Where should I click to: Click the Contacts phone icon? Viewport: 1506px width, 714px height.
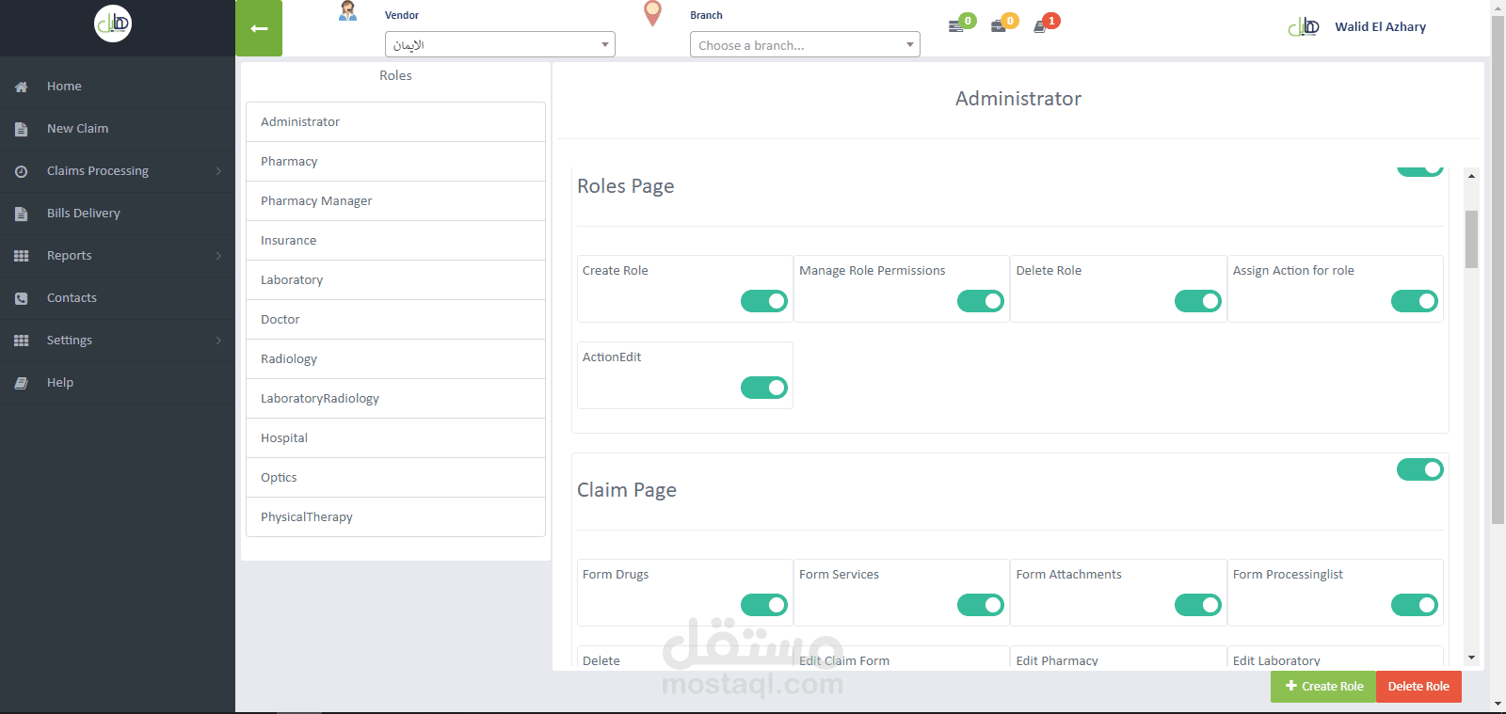click(x=21, y=298)
